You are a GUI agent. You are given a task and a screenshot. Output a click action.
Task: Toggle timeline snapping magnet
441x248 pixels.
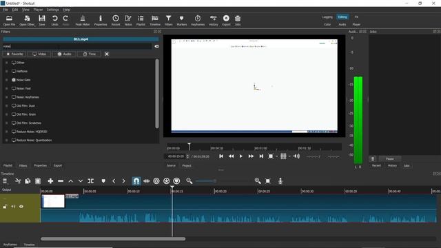point(136,180)
